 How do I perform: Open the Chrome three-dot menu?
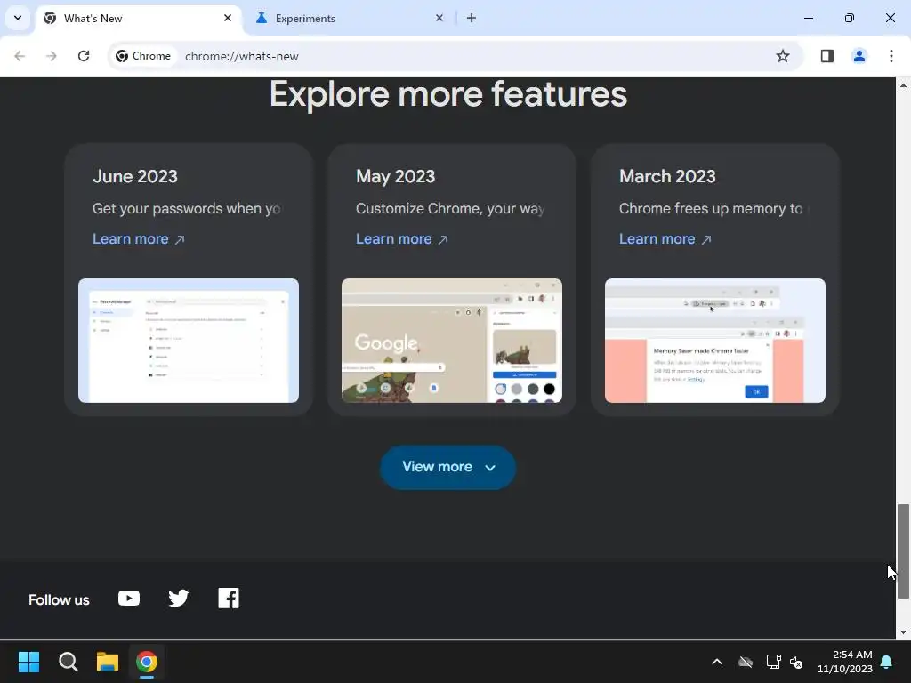(891, 56)
